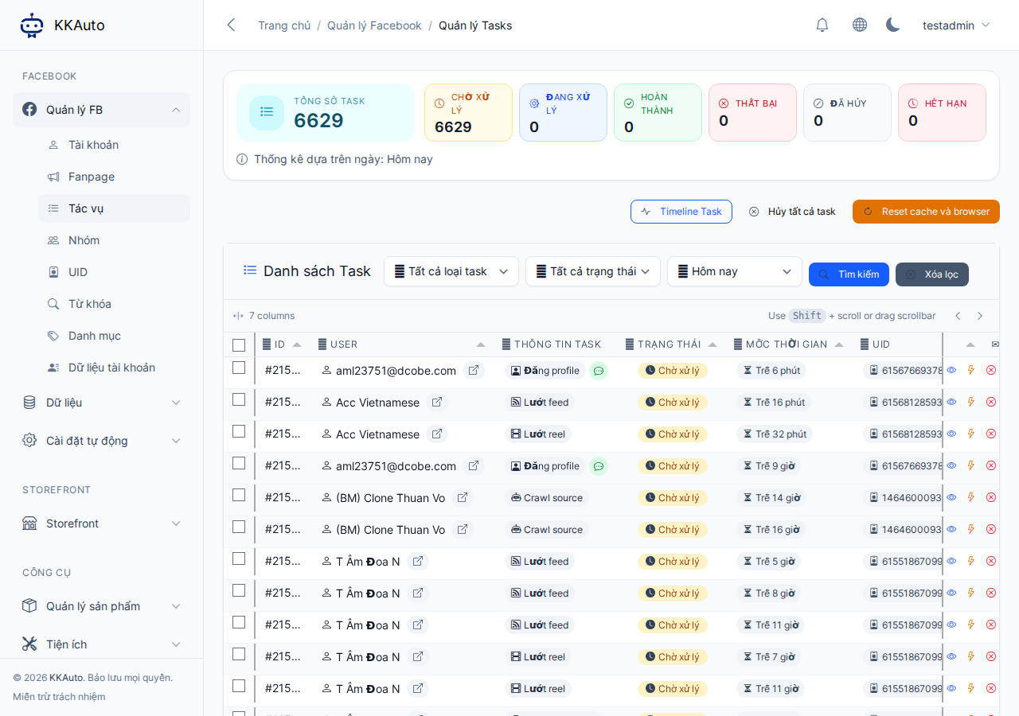Click the red cancel icon in Trễ 16 phút row
The width and height of the screenshot is (1019, 716).
coord(991,402)
